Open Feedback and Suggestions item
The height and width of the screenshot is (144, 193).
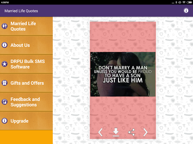click(26, 102)
